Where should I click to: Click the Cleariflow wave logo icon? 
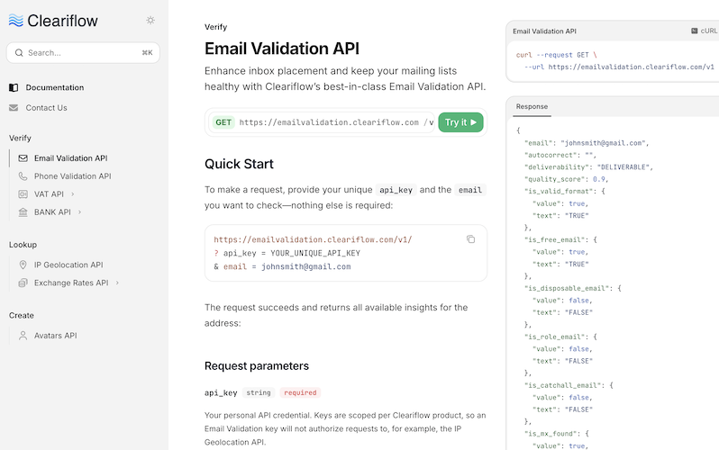click(15, 20)
